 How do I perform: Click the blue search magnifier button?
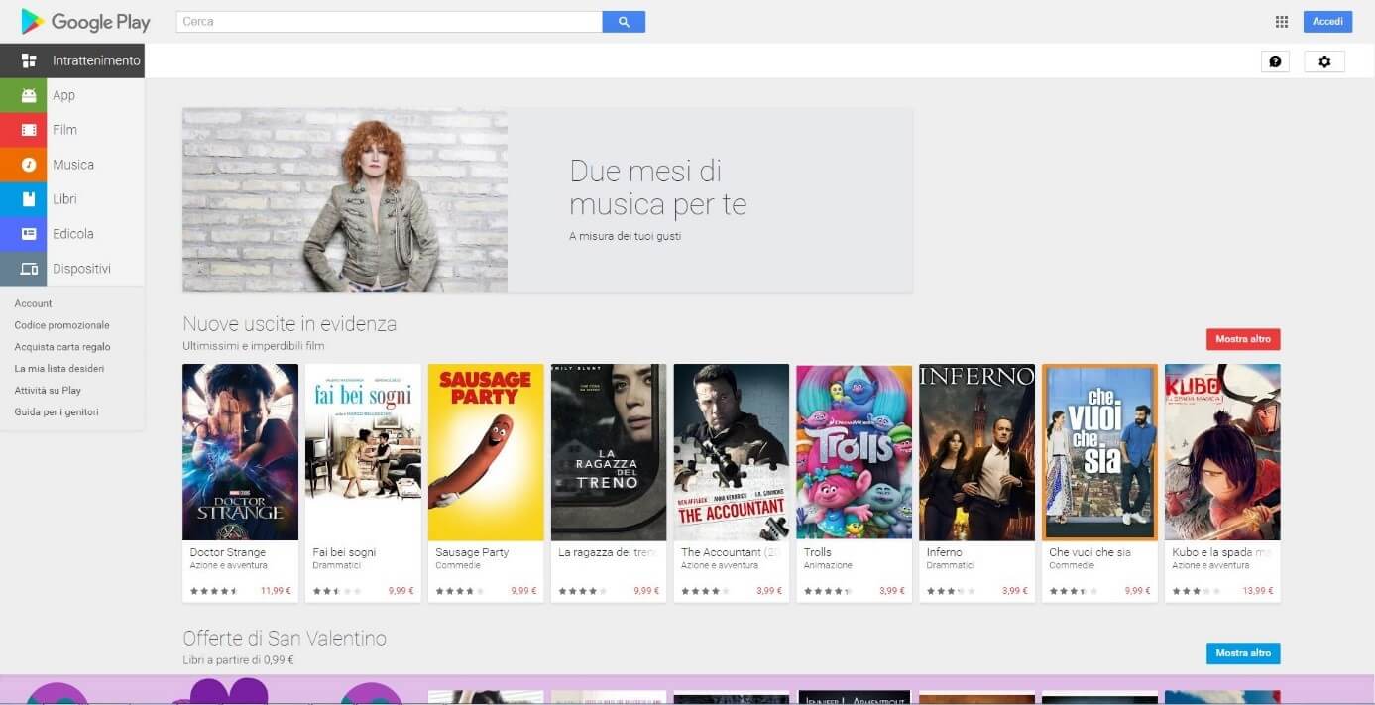coord(624,22)
